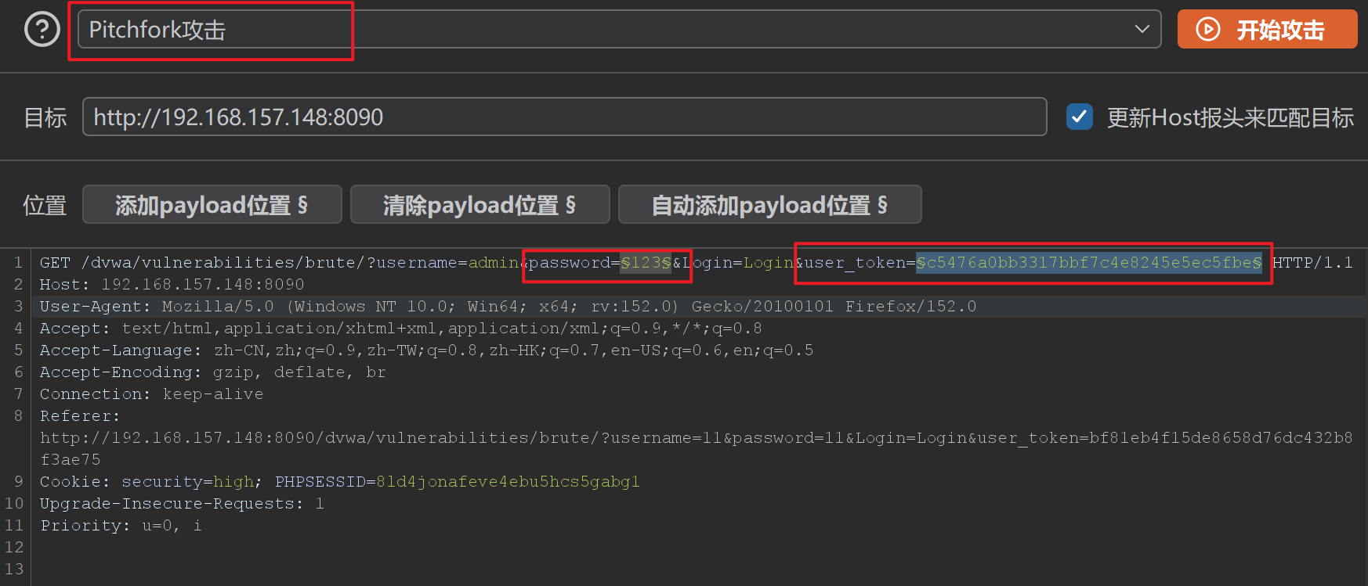Click the Accept: text/html header line
Viewport: 1368px width, 586px height.
coord(400,329)
